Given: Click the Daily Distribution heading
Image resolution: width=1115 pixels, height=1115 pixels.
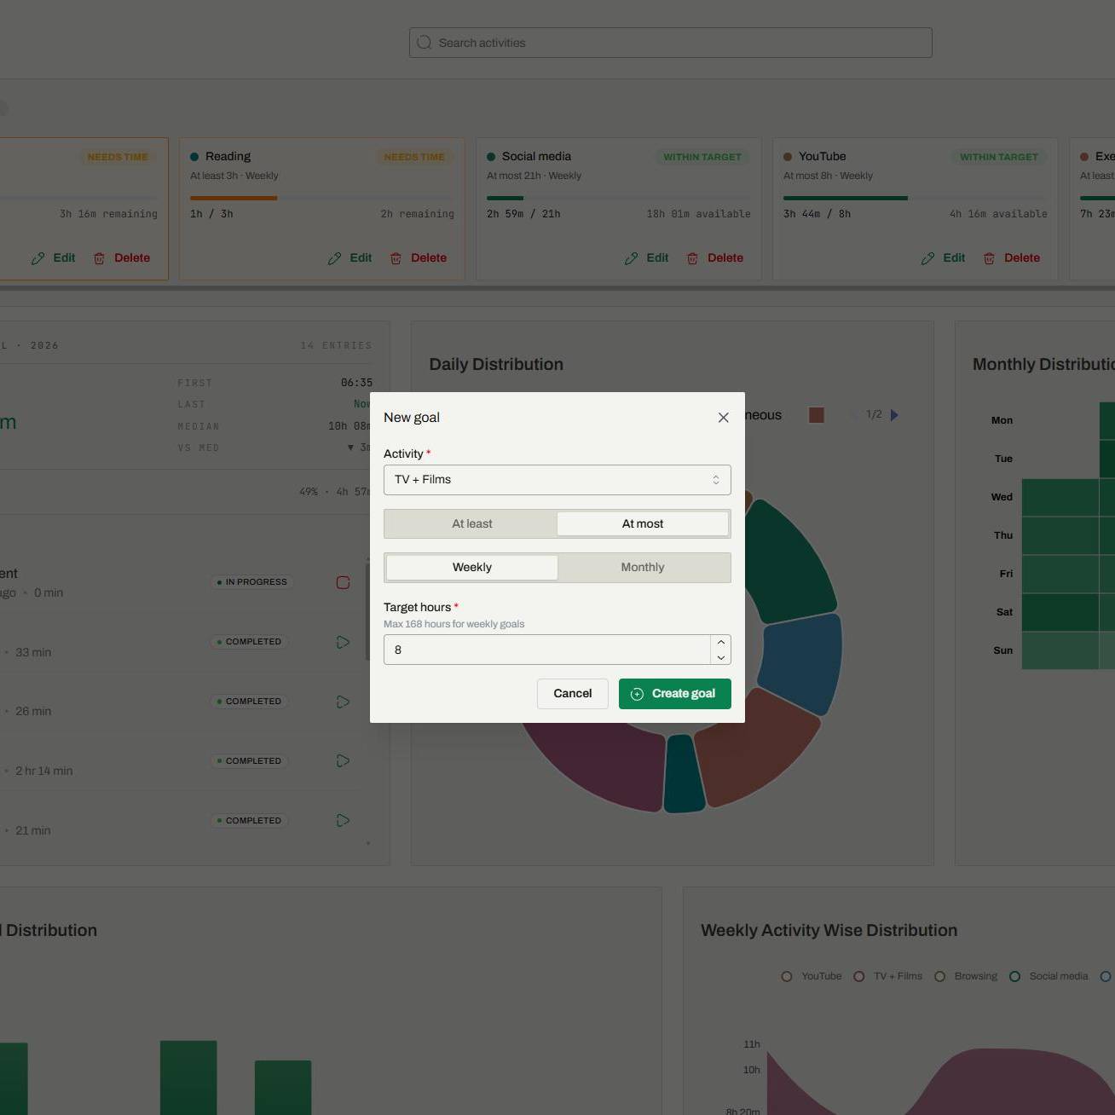Looking at the screenshot, I should click(496, 365).
